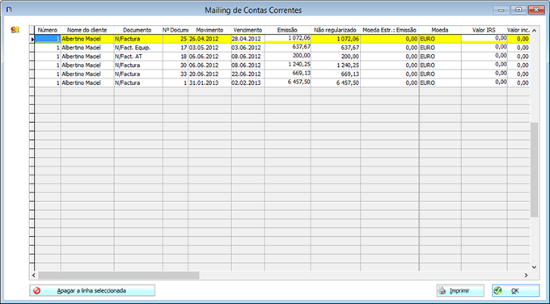Click the row selector for first row

pyautogui.click(x=32, y=39)
